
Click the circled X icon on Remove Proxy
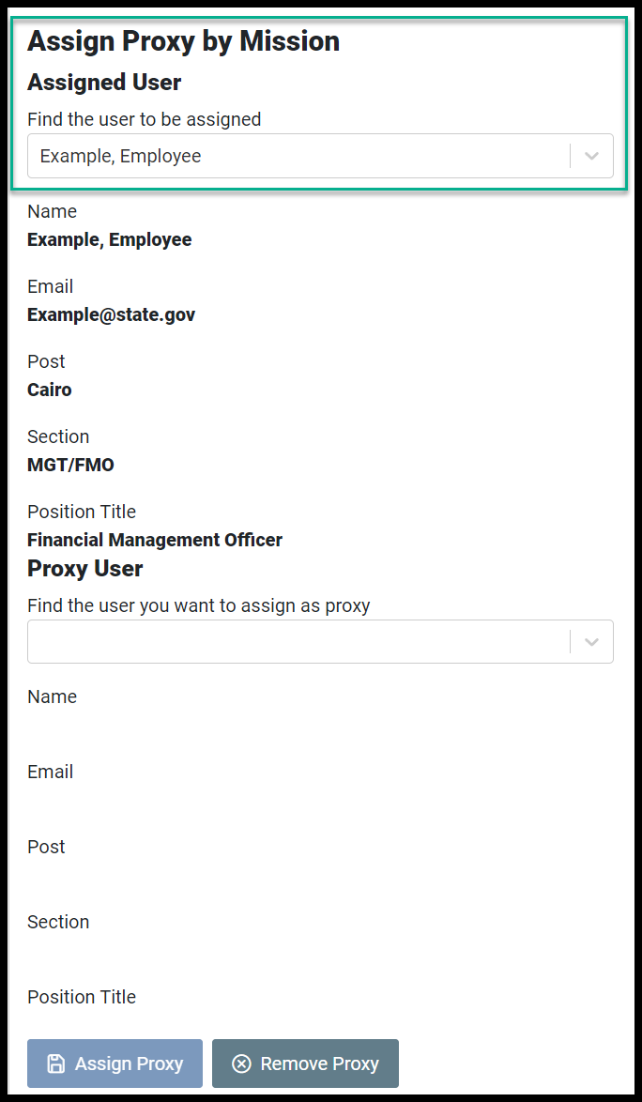pos(241,1064)
